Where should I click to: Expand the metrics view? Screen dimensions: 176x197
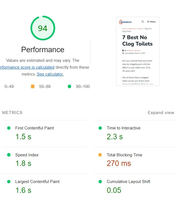tap(161, 113)
